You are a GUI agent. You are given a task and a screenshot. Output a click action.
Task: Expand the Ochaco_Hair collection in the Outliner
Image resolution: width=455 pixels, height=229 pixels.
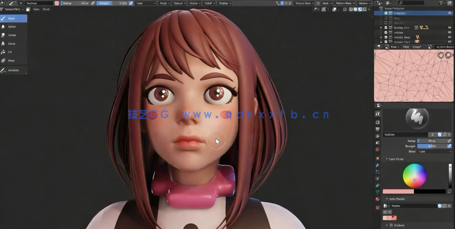381,27
